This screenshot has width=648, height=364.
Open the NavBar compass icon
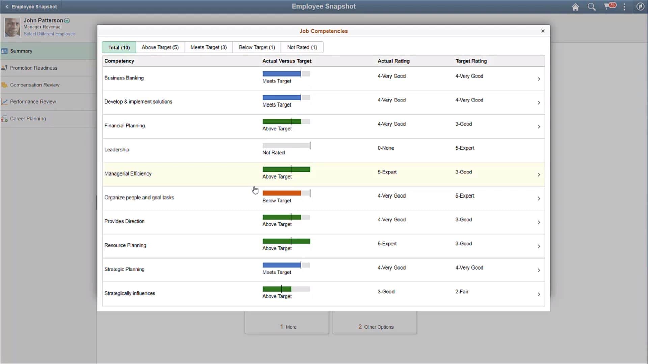[x=640, y=7]
